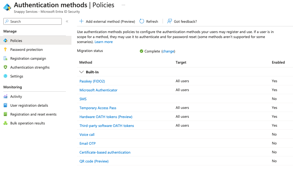Click the User registration details icon
This screenshot has width=293, height=170.
click(x=5, y=105)
